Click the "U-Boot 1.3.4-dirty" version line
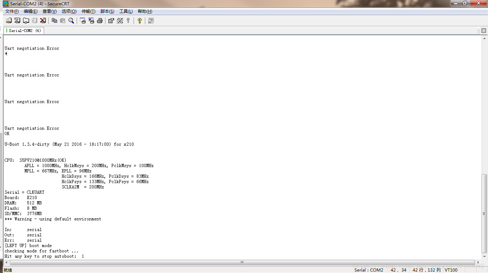488x273 pixels. (69, 144)
